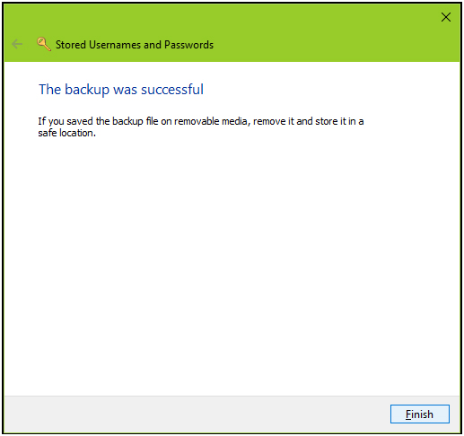Click the word Passwords in the window title

coord(188,45)
